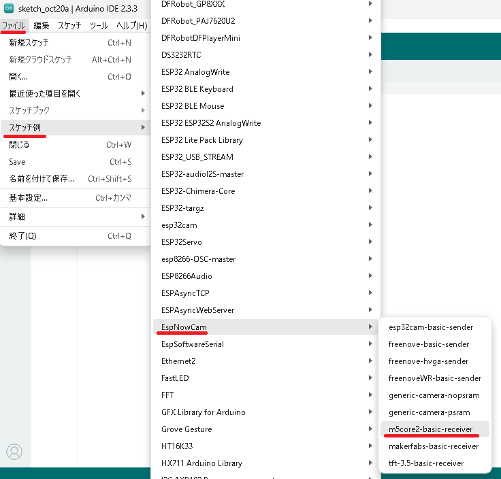Open 基本設定... preferences
Viewport: 501px width, 479px height.
pos(76,198)
